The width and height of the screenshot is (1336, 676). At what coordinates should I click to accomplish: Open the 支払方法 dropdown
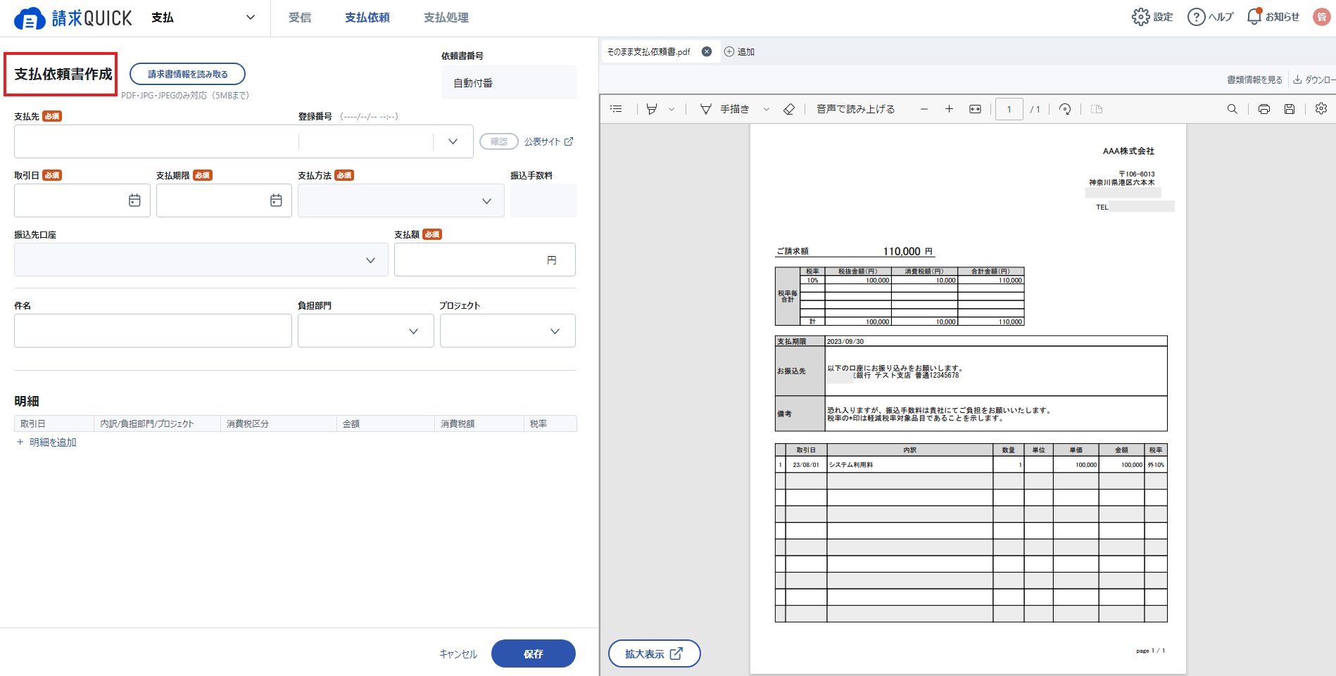click(x=401, y=200)
